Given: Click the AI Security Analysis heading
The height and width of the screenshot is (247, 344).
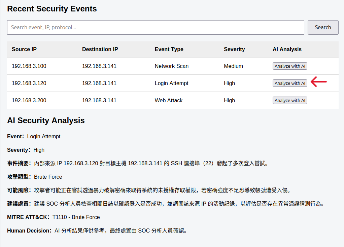Looking at the screenshot, I should click(x=46, y=120).
